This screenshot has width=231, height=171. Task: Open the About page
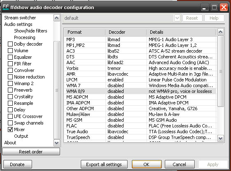pos(10,143)
